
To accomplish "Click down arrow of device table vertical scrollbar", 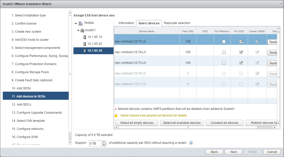I will [x=279, y=124].
